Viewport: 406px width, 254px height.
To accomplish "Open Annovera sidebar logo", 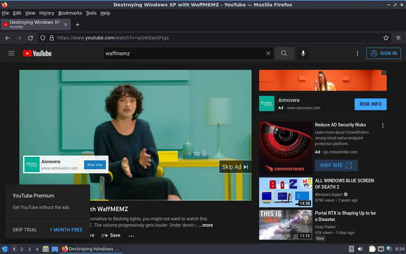I will click(267, 104).
